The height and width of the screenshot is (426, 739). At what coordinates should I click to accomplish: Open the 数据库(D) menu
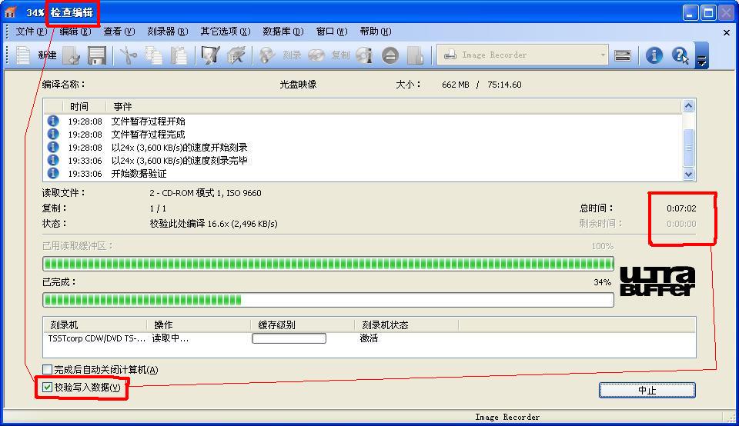pos(283,32)
